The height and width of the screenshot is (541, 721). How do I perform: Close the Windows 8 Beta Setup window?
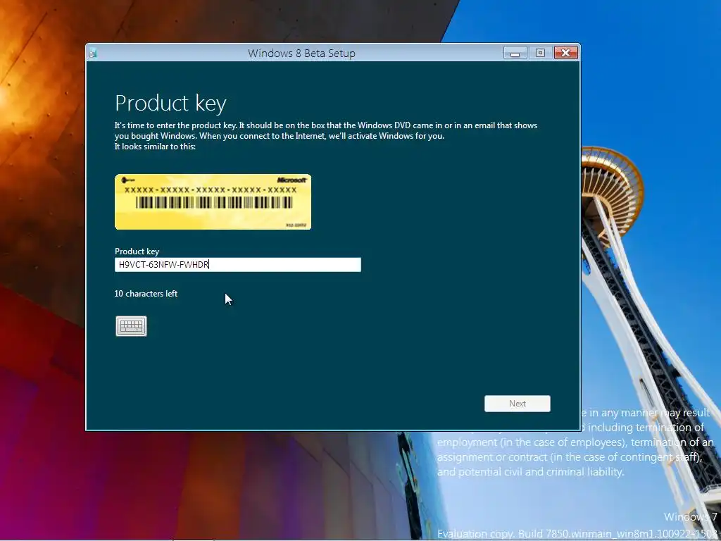point(565,53)
